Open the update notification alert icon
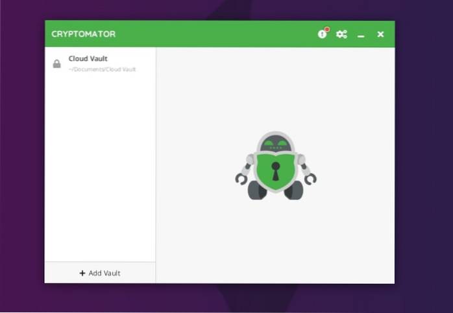 click(322, 34)
